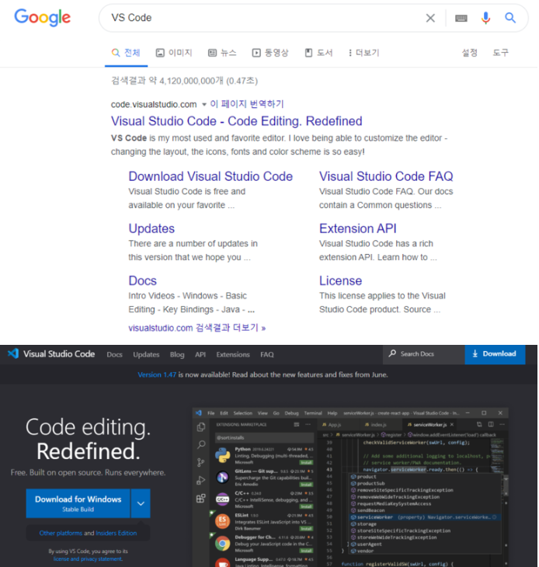Viewport: 539px width, 567px height.
Task: Select serviceWorker suggestion in autocomplete list
Action: tap(423, 517)
